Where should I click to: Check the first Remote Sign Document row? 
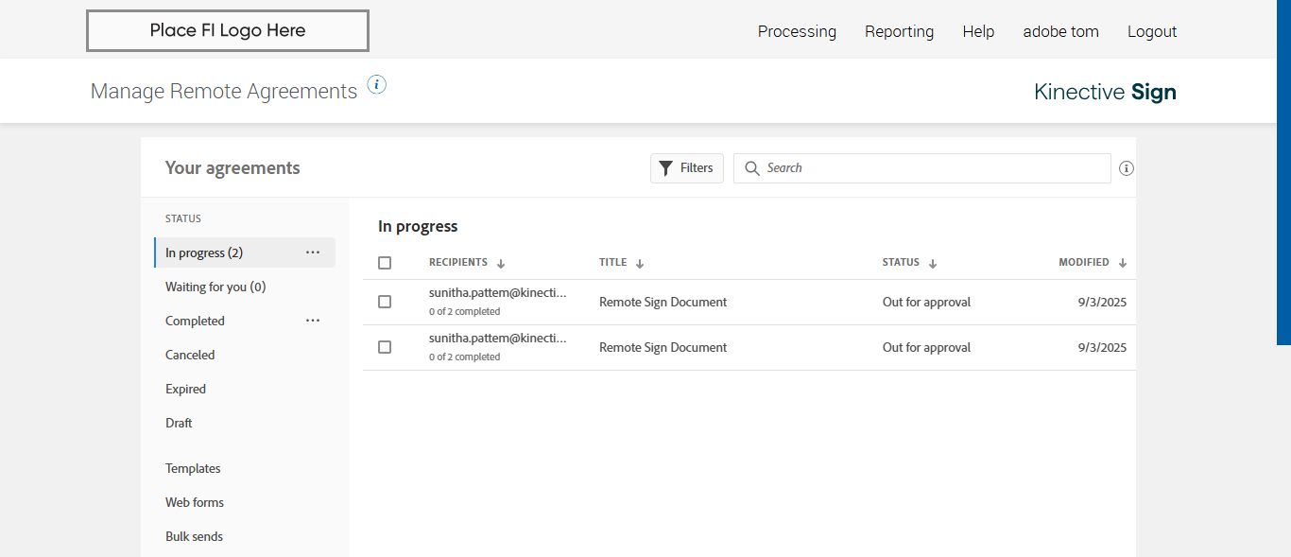pos(385,302)
